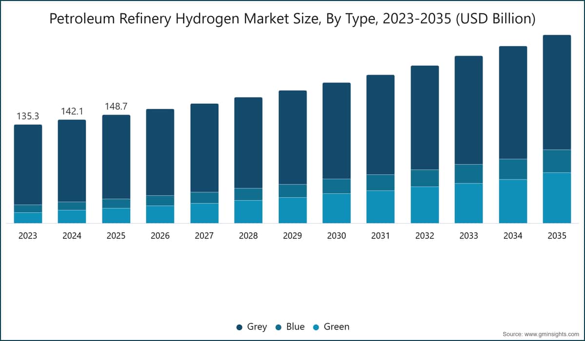Viewport: 585px width, 341px height.
Task: Select the 2035 bar Blue segment
Action: pyautogui.click(x=557, y=161)
